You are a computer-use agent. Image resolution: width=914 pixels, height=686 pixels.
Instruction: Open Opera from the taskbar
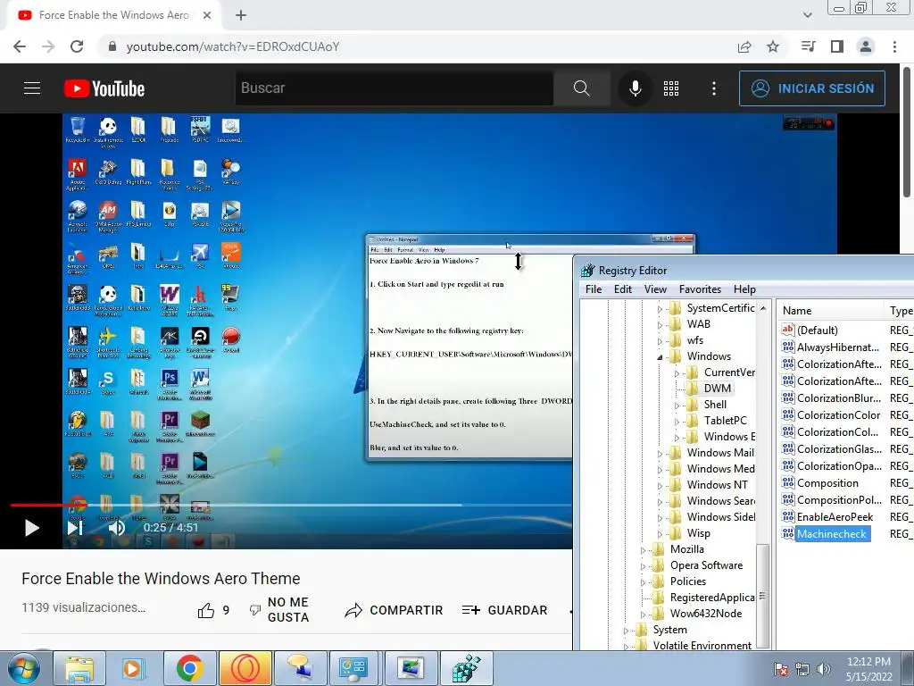245,668
